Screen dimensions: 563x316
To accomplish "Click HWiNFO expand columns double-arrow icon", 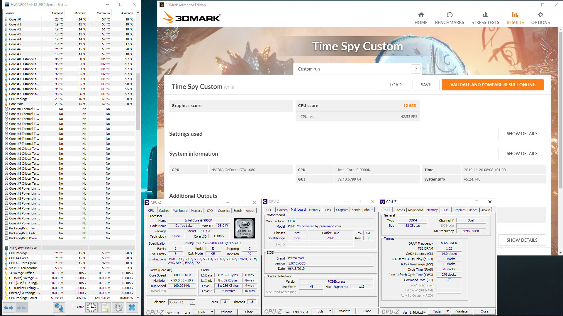I will click(9, 308).
